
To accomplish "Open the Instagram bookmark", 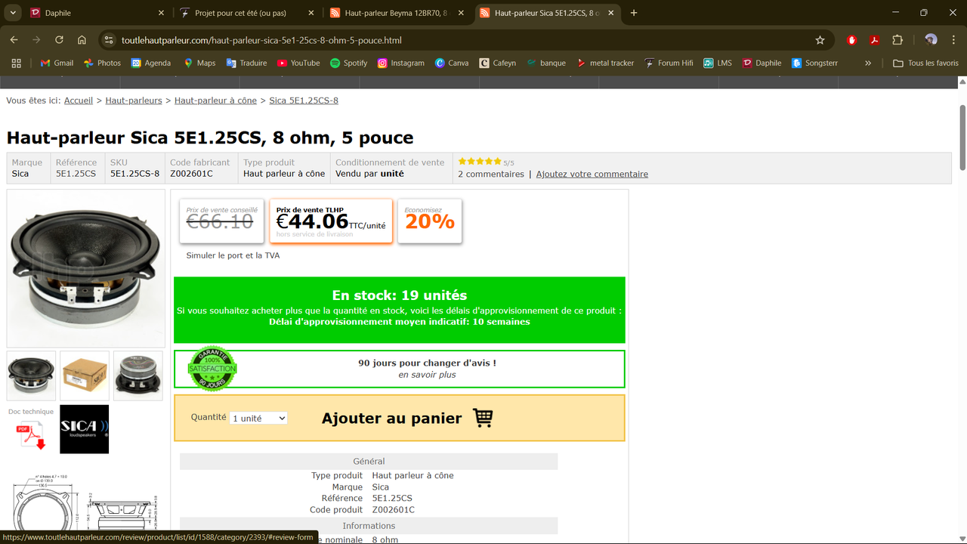I will [401, 63].
